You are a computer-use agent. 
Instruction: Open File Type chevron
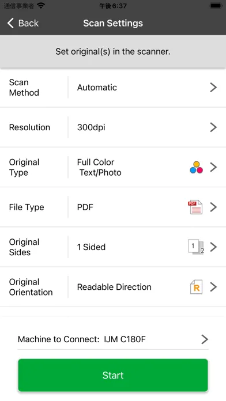[x=213, y=207]
